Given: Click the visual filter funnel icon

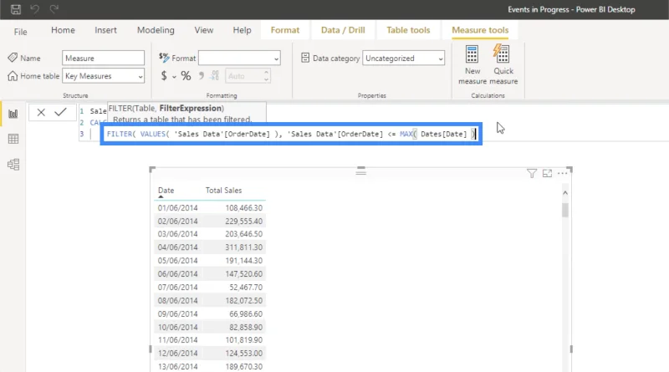Looking at the screenshot, I should 532,173.
